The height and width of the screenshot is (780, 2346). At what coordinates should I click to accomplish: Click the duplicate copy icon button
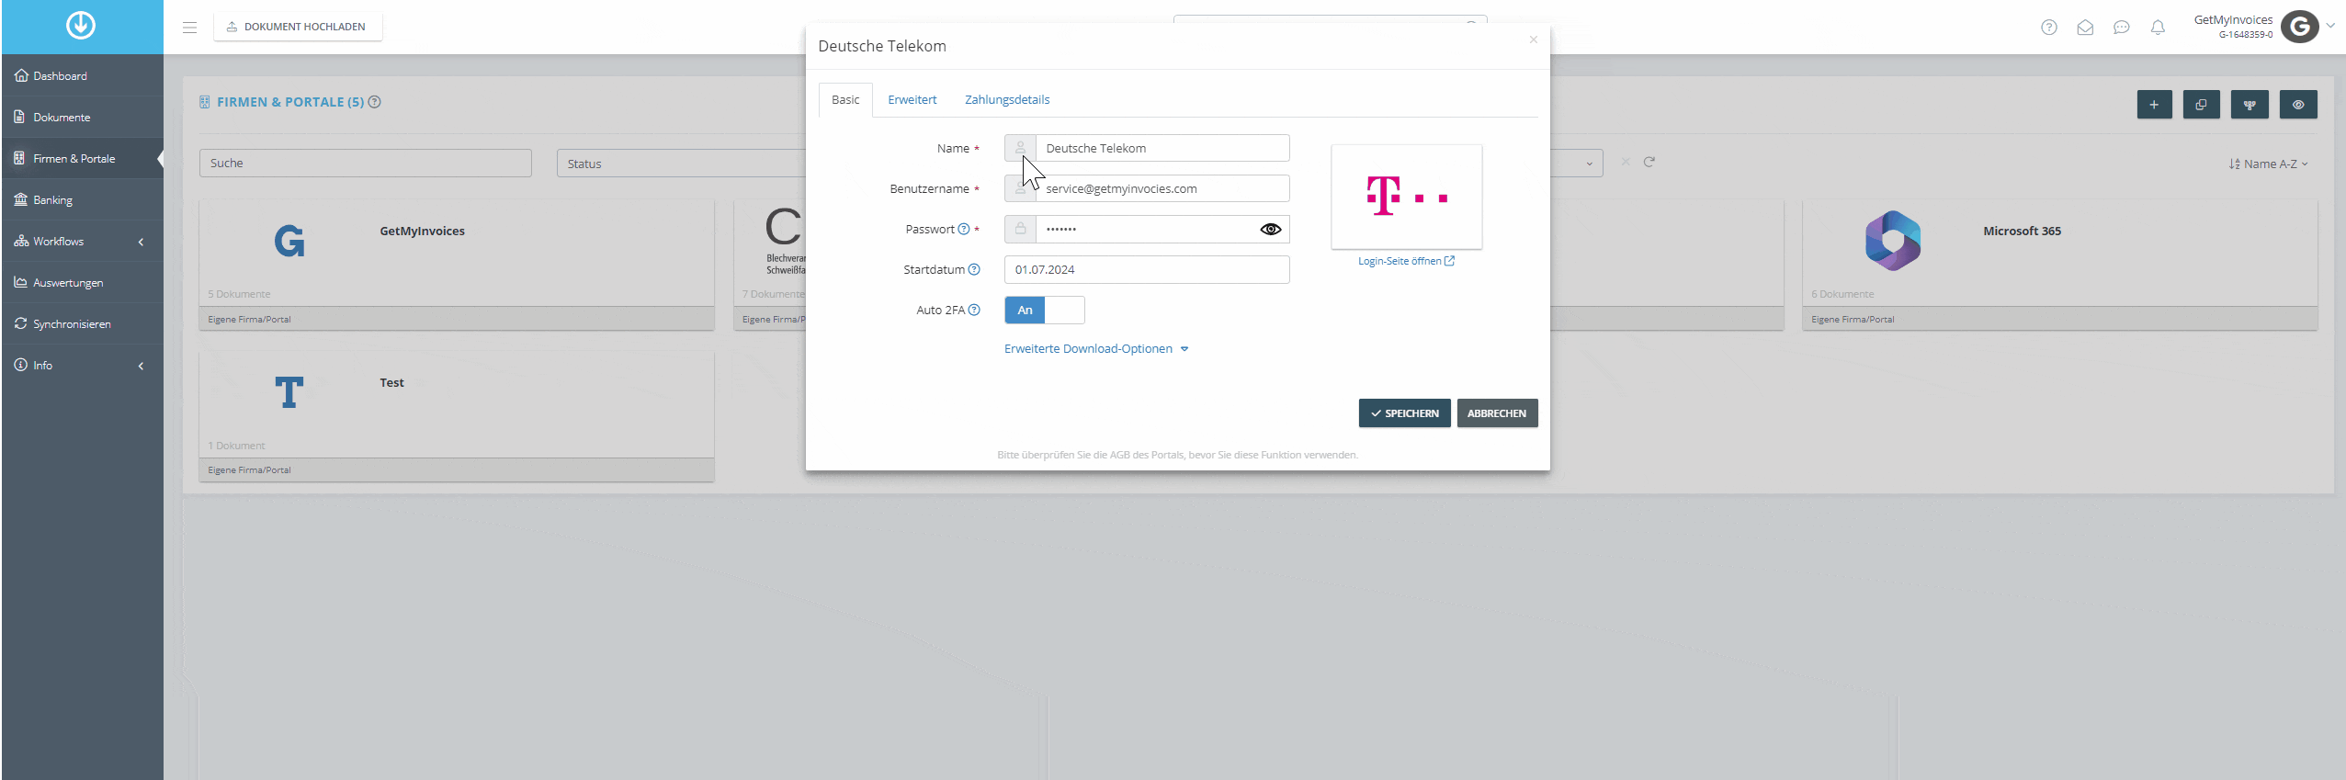(2201, 105)
